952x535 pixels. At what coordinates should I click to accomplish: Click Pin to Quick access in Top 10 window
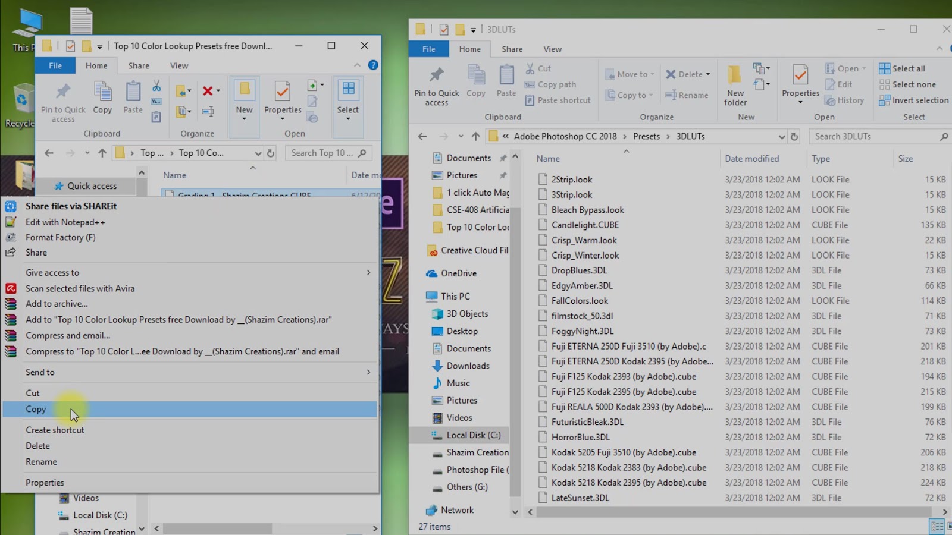pos(63,102)
